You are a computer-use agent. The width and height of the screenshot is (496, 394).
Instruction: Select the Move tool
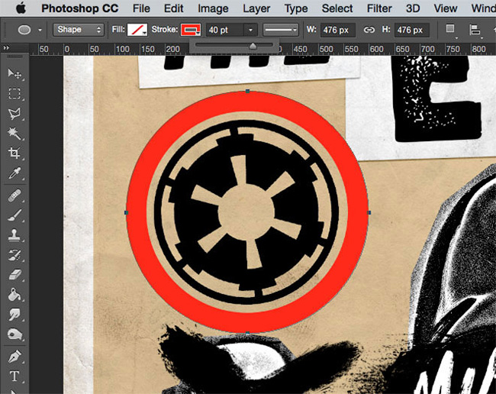click(x=14, y=74)
